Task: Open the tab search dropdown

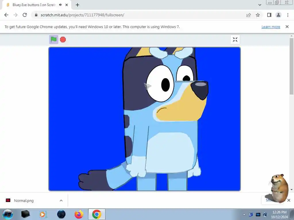Action: point(260,5)
